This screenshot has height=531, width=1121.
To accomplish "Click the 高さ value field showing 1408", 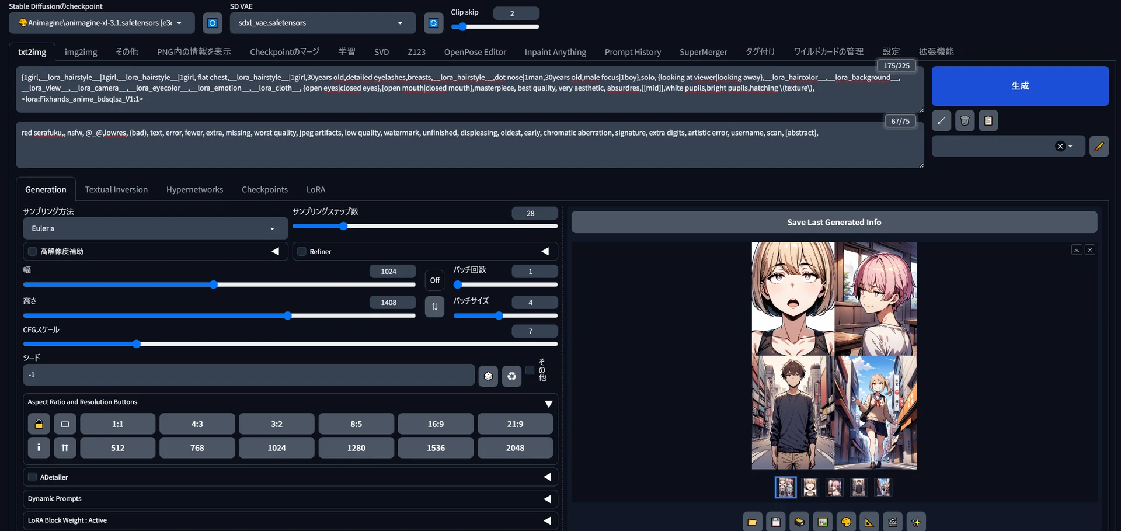I will (x=392, y=303).
